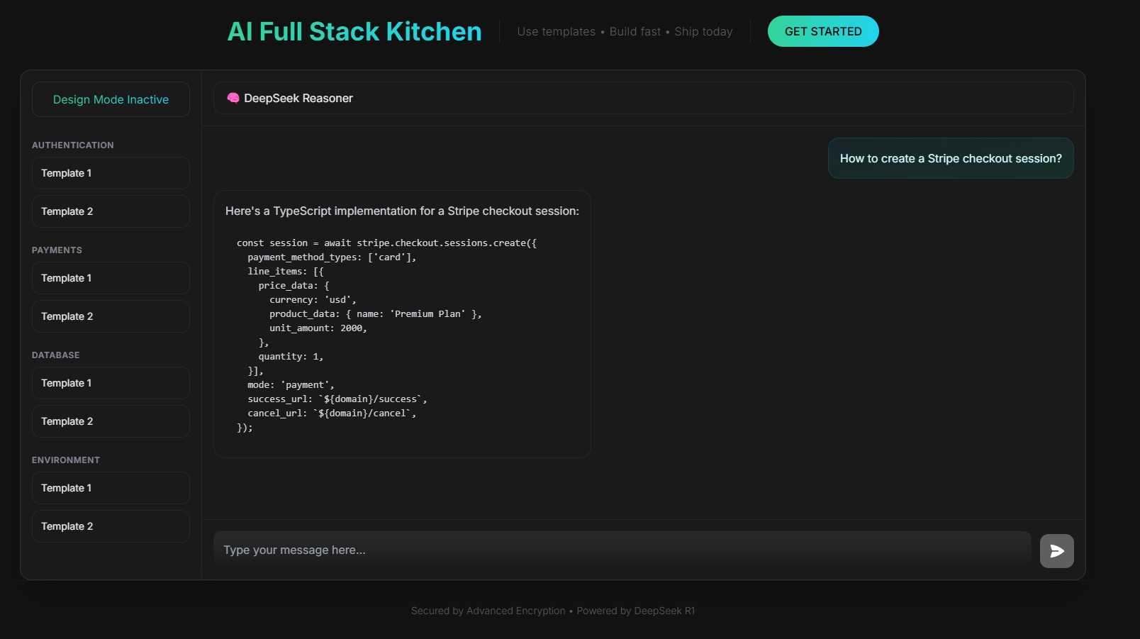This screenshot has height=639, width=1140.
Task: Click the pink brain icon beside DeepSeek Reasoner
Action: coord(233,98)
